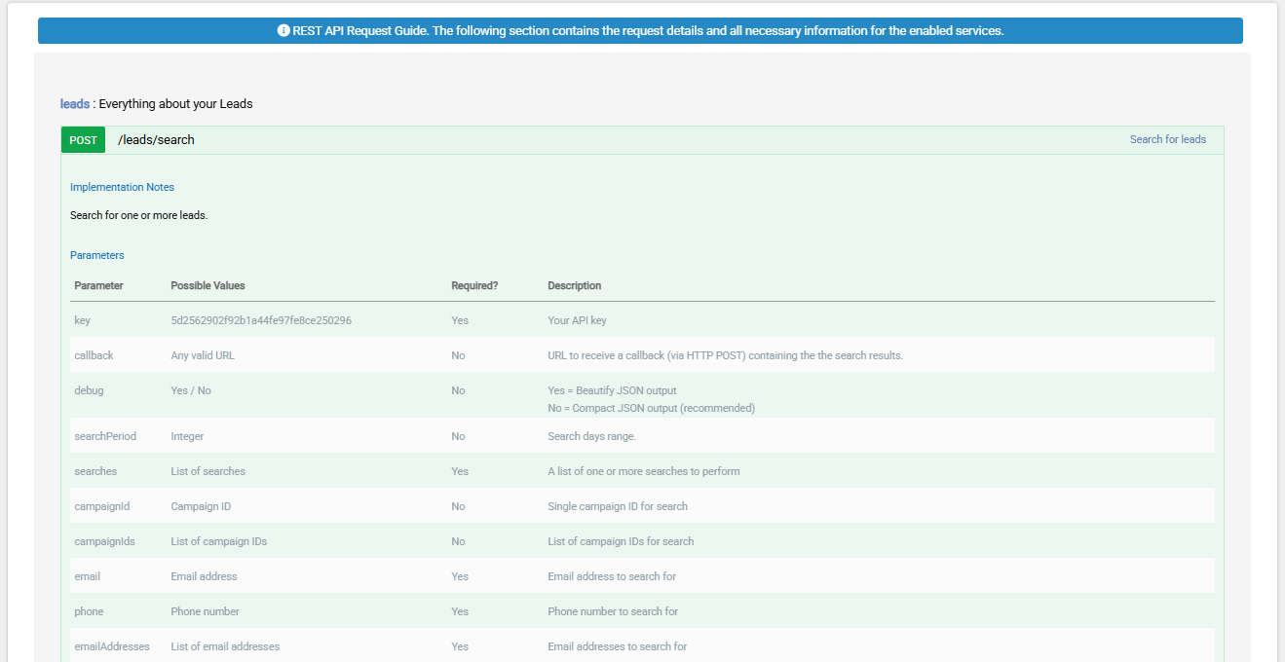Click the 'key' parameter name
Image resolution: width=1285 pixels, height=662 pixels.
point(82,320)
